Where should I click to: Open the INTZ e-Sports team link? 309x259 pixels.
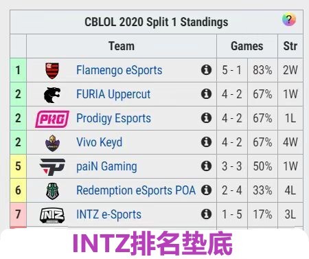click(108, 214)
